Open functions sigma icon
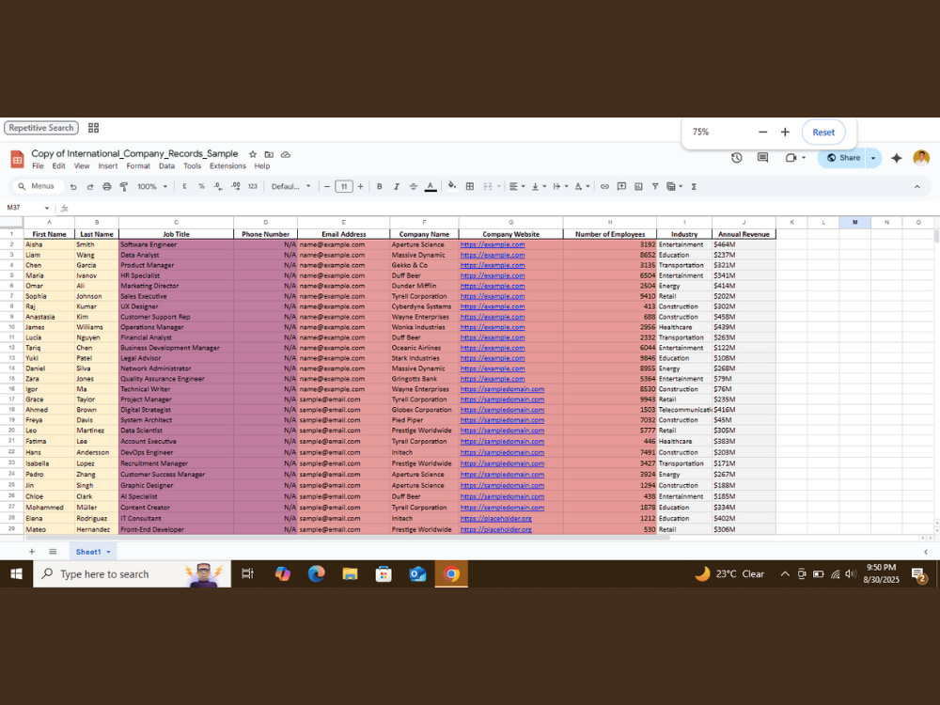The height and width of the screenshot is (705, 940). [694, 186]
